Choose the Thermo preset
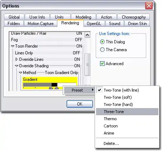This screenshot has width=162, height=151. [x=127, y=119]
